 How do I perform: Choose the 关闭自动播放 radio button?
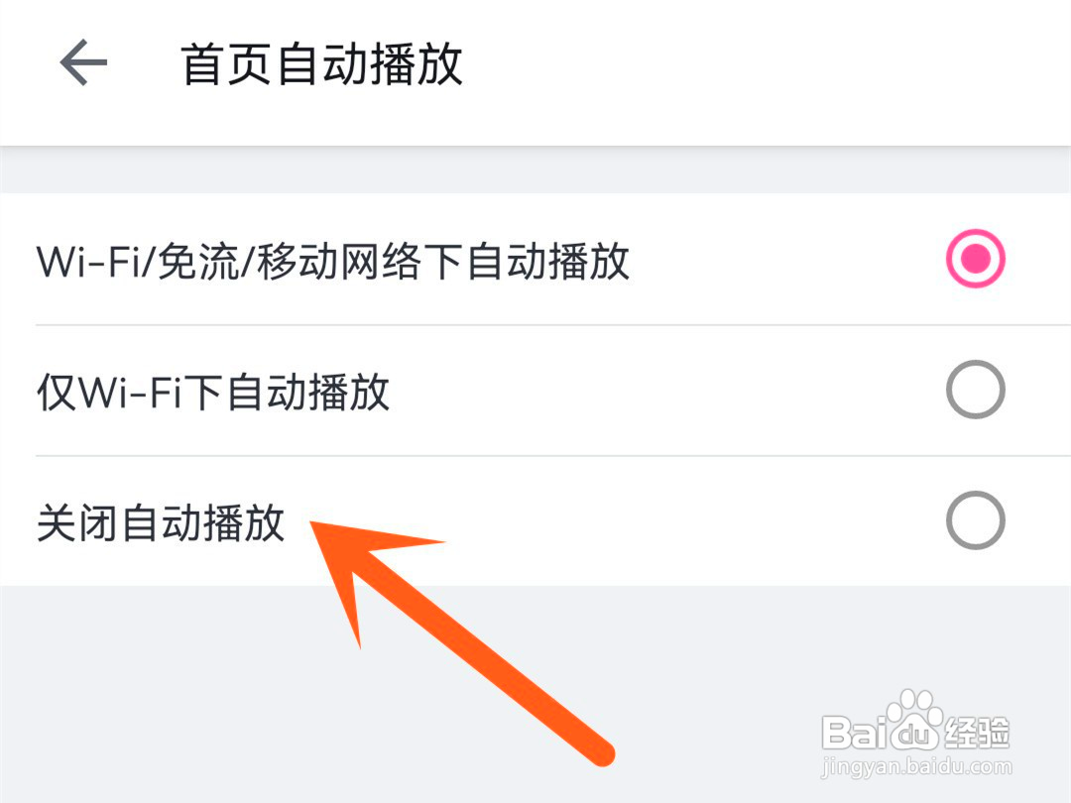[x=975, y=520]
